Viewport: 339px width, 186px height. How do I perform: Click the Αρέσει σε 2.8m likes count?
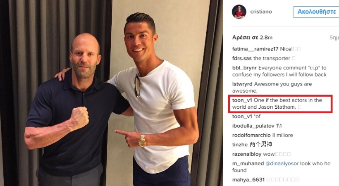click(x=252, y=38)
